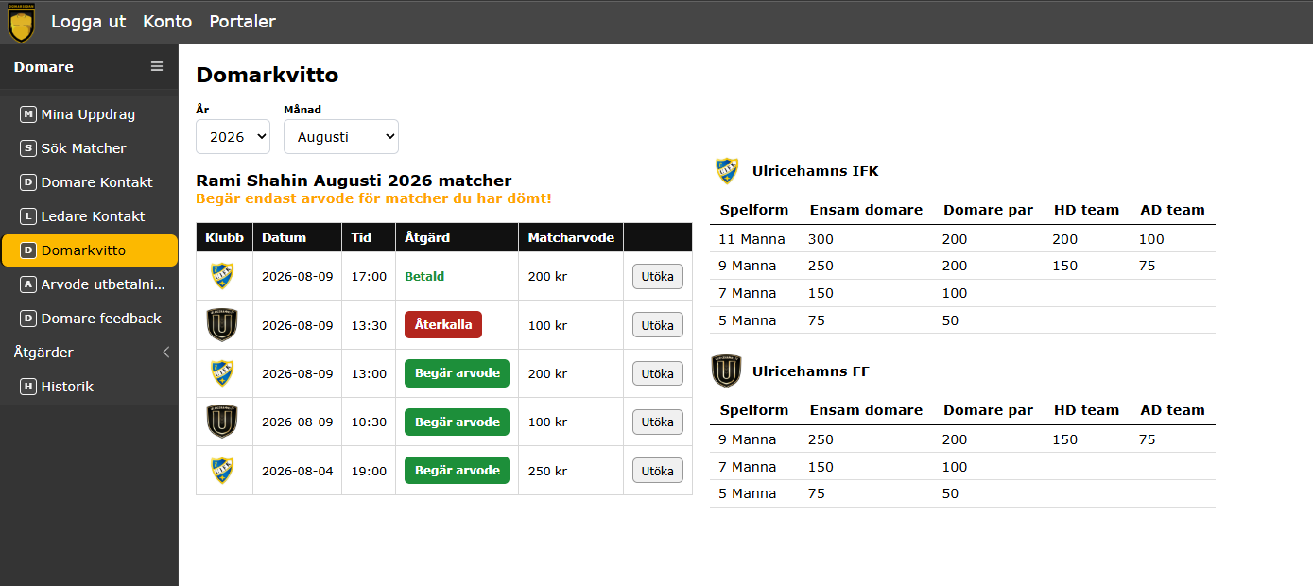The image size is (1313, 586).
Task: Click the Domarguiden shield logo
Action: pyautogui.click(x=21, y=23)
